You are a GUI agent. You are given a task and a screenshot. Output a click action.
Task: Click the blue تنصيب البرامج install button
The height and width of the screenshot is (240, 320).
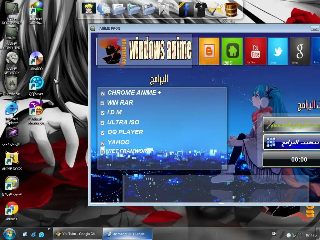point(292,142)
